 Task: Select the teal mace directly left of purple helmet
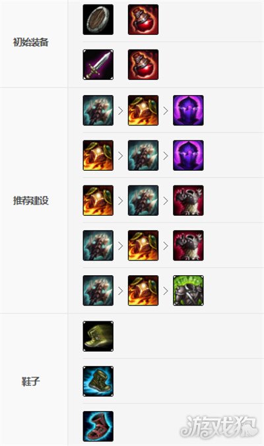tap(143, 155)
